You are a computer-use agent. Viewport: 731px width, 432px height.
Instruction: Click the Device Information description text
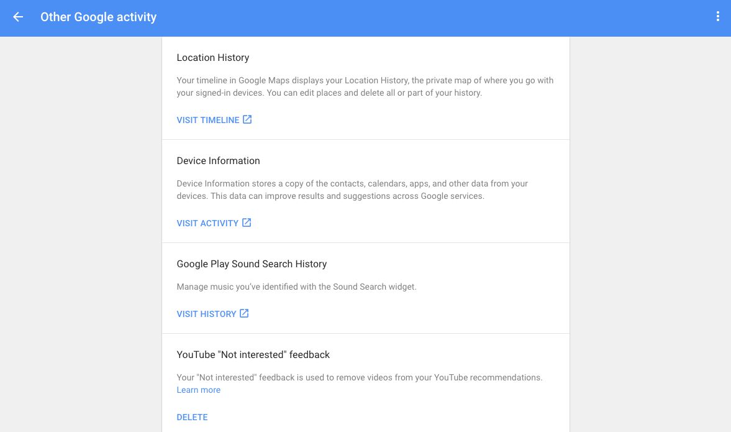(x=352, y=190)
